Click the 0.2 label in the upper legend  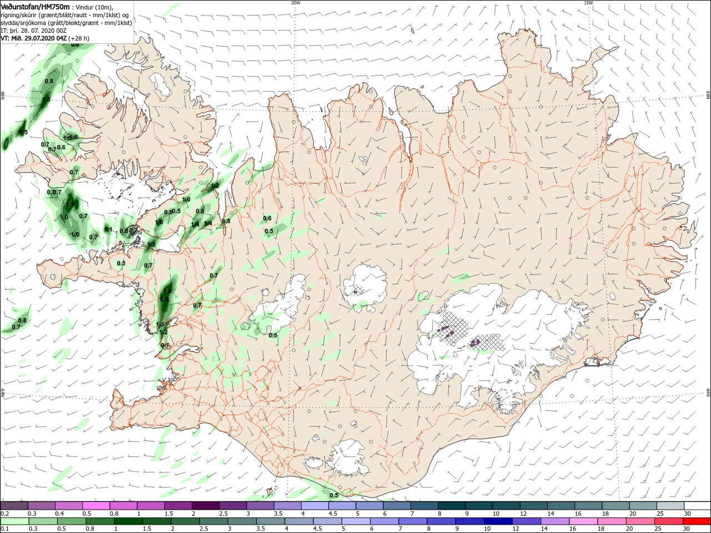[x=4, y=514]
